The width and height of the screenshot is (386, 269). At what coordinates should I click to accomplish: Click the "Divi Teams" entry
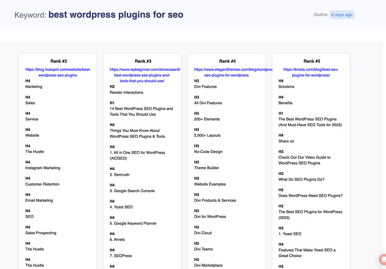tap(203, 249)
